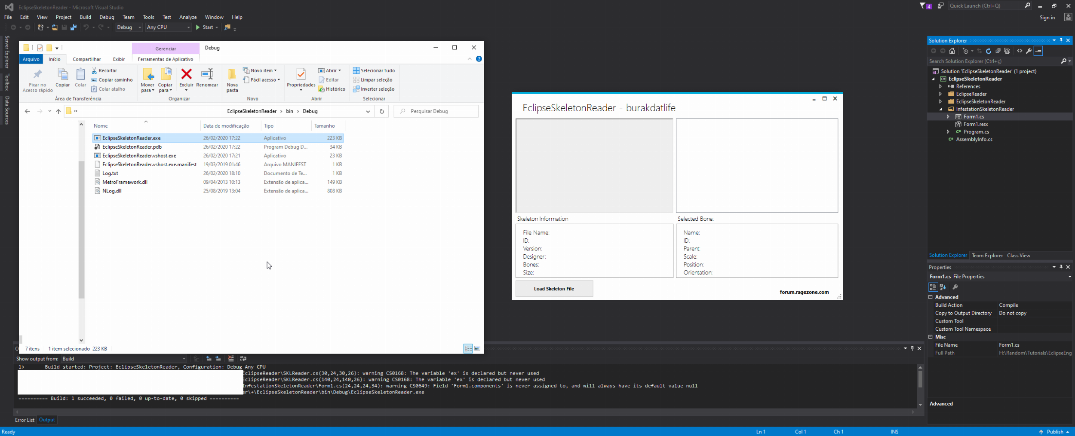
Task: Open the Analyze menu
Action: [x=188, y=17]
